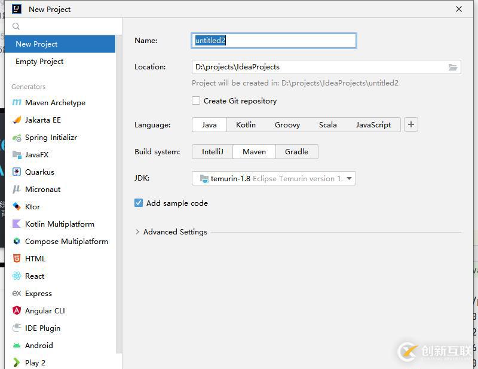Click the Ktor generator icon
The width and height of the screenshot is (478, 369).
pos(17,206)
